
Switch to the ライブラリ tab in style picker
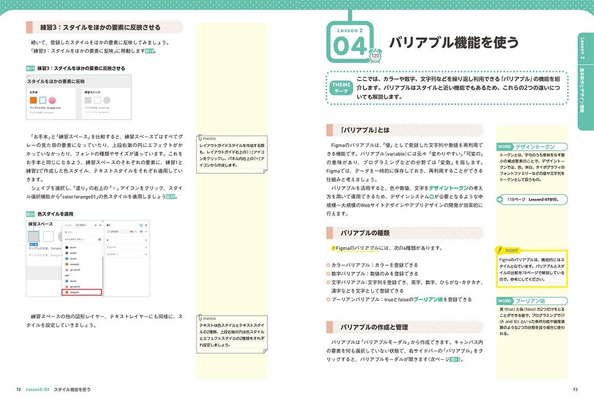coord(80,225)
